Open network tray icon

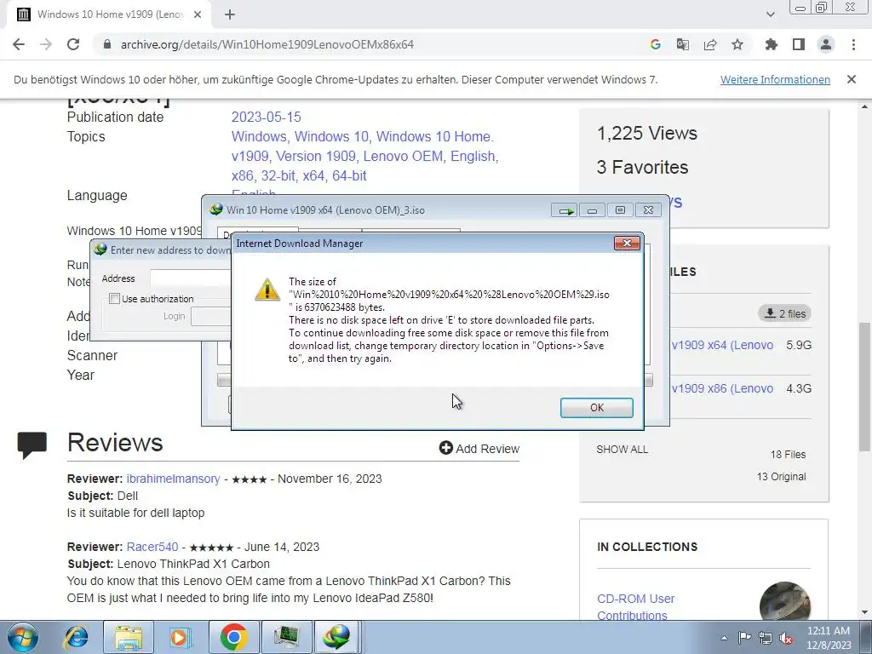[x=766, y=638]
